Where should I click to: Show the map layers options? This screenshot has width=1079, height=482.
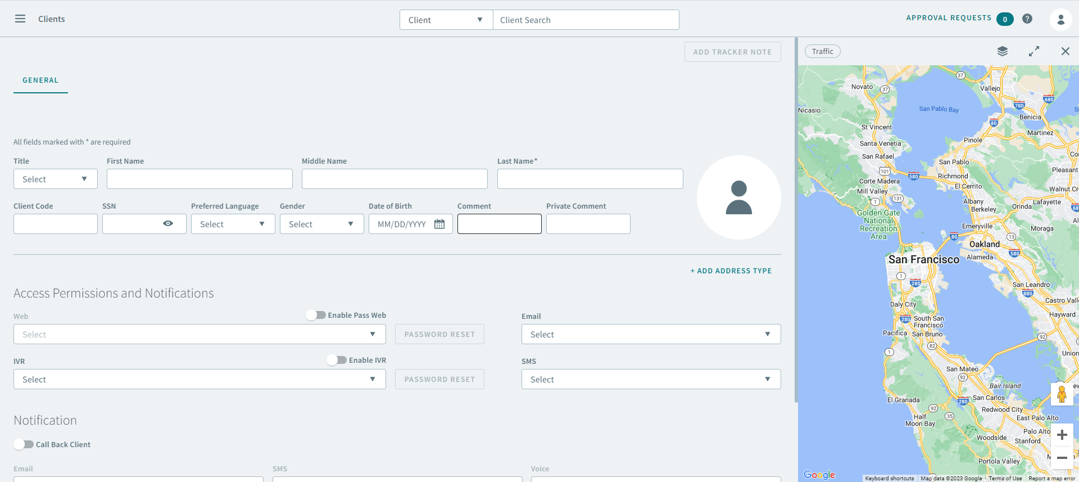[1003, 51]
